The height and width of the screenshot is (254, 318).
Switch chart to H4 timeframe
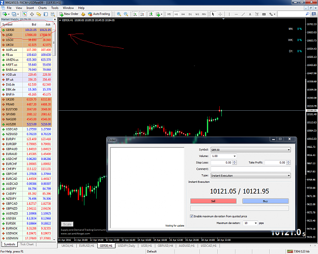(183, 14)
